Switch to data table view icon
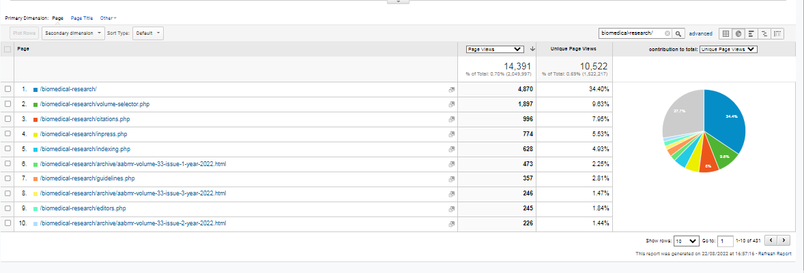This screenshot has width=804, height=273. pos(726,33)
